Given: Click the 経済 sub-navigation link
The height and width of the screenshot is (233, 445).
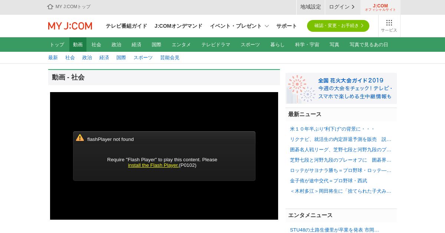Looking at the screenshot, I should [104, 58].
